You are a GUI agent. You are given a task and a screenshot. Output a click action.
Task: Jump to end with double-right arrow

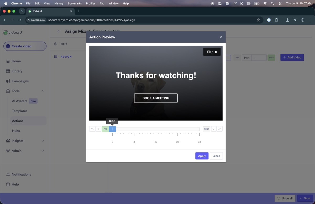pos(220,129)
